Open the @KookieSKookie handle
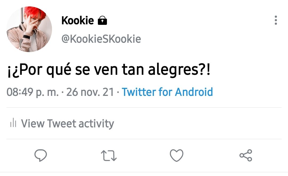This screenshot has width=288, height=176. pos(101,39)
